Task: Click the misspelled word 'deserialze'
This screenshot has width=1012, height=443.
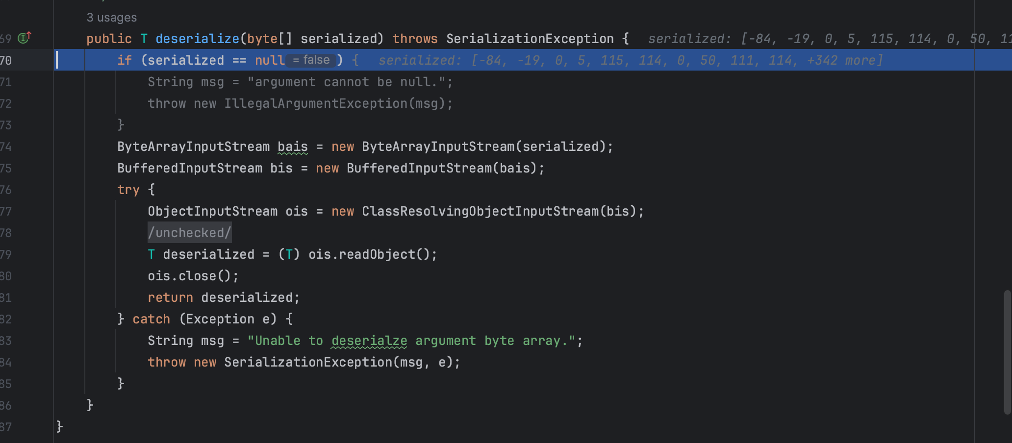Action: point(369,341)
